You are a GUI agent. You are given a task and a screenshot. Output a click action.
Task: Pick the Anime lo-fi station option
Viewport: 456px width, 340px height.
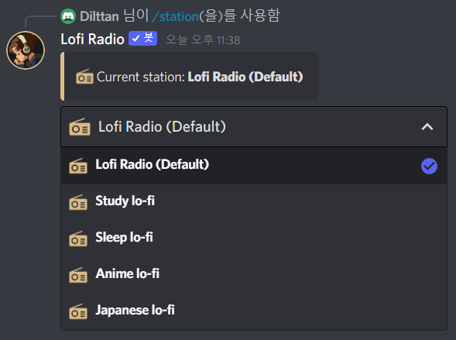click(x=254, y=274)
